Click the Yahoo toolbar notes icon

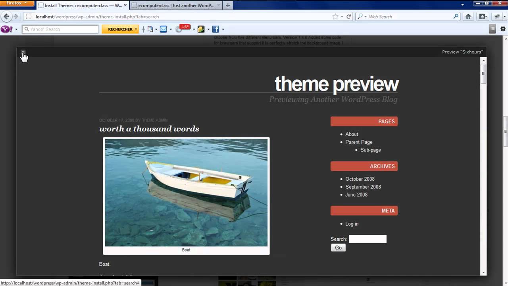pos(201,29)
